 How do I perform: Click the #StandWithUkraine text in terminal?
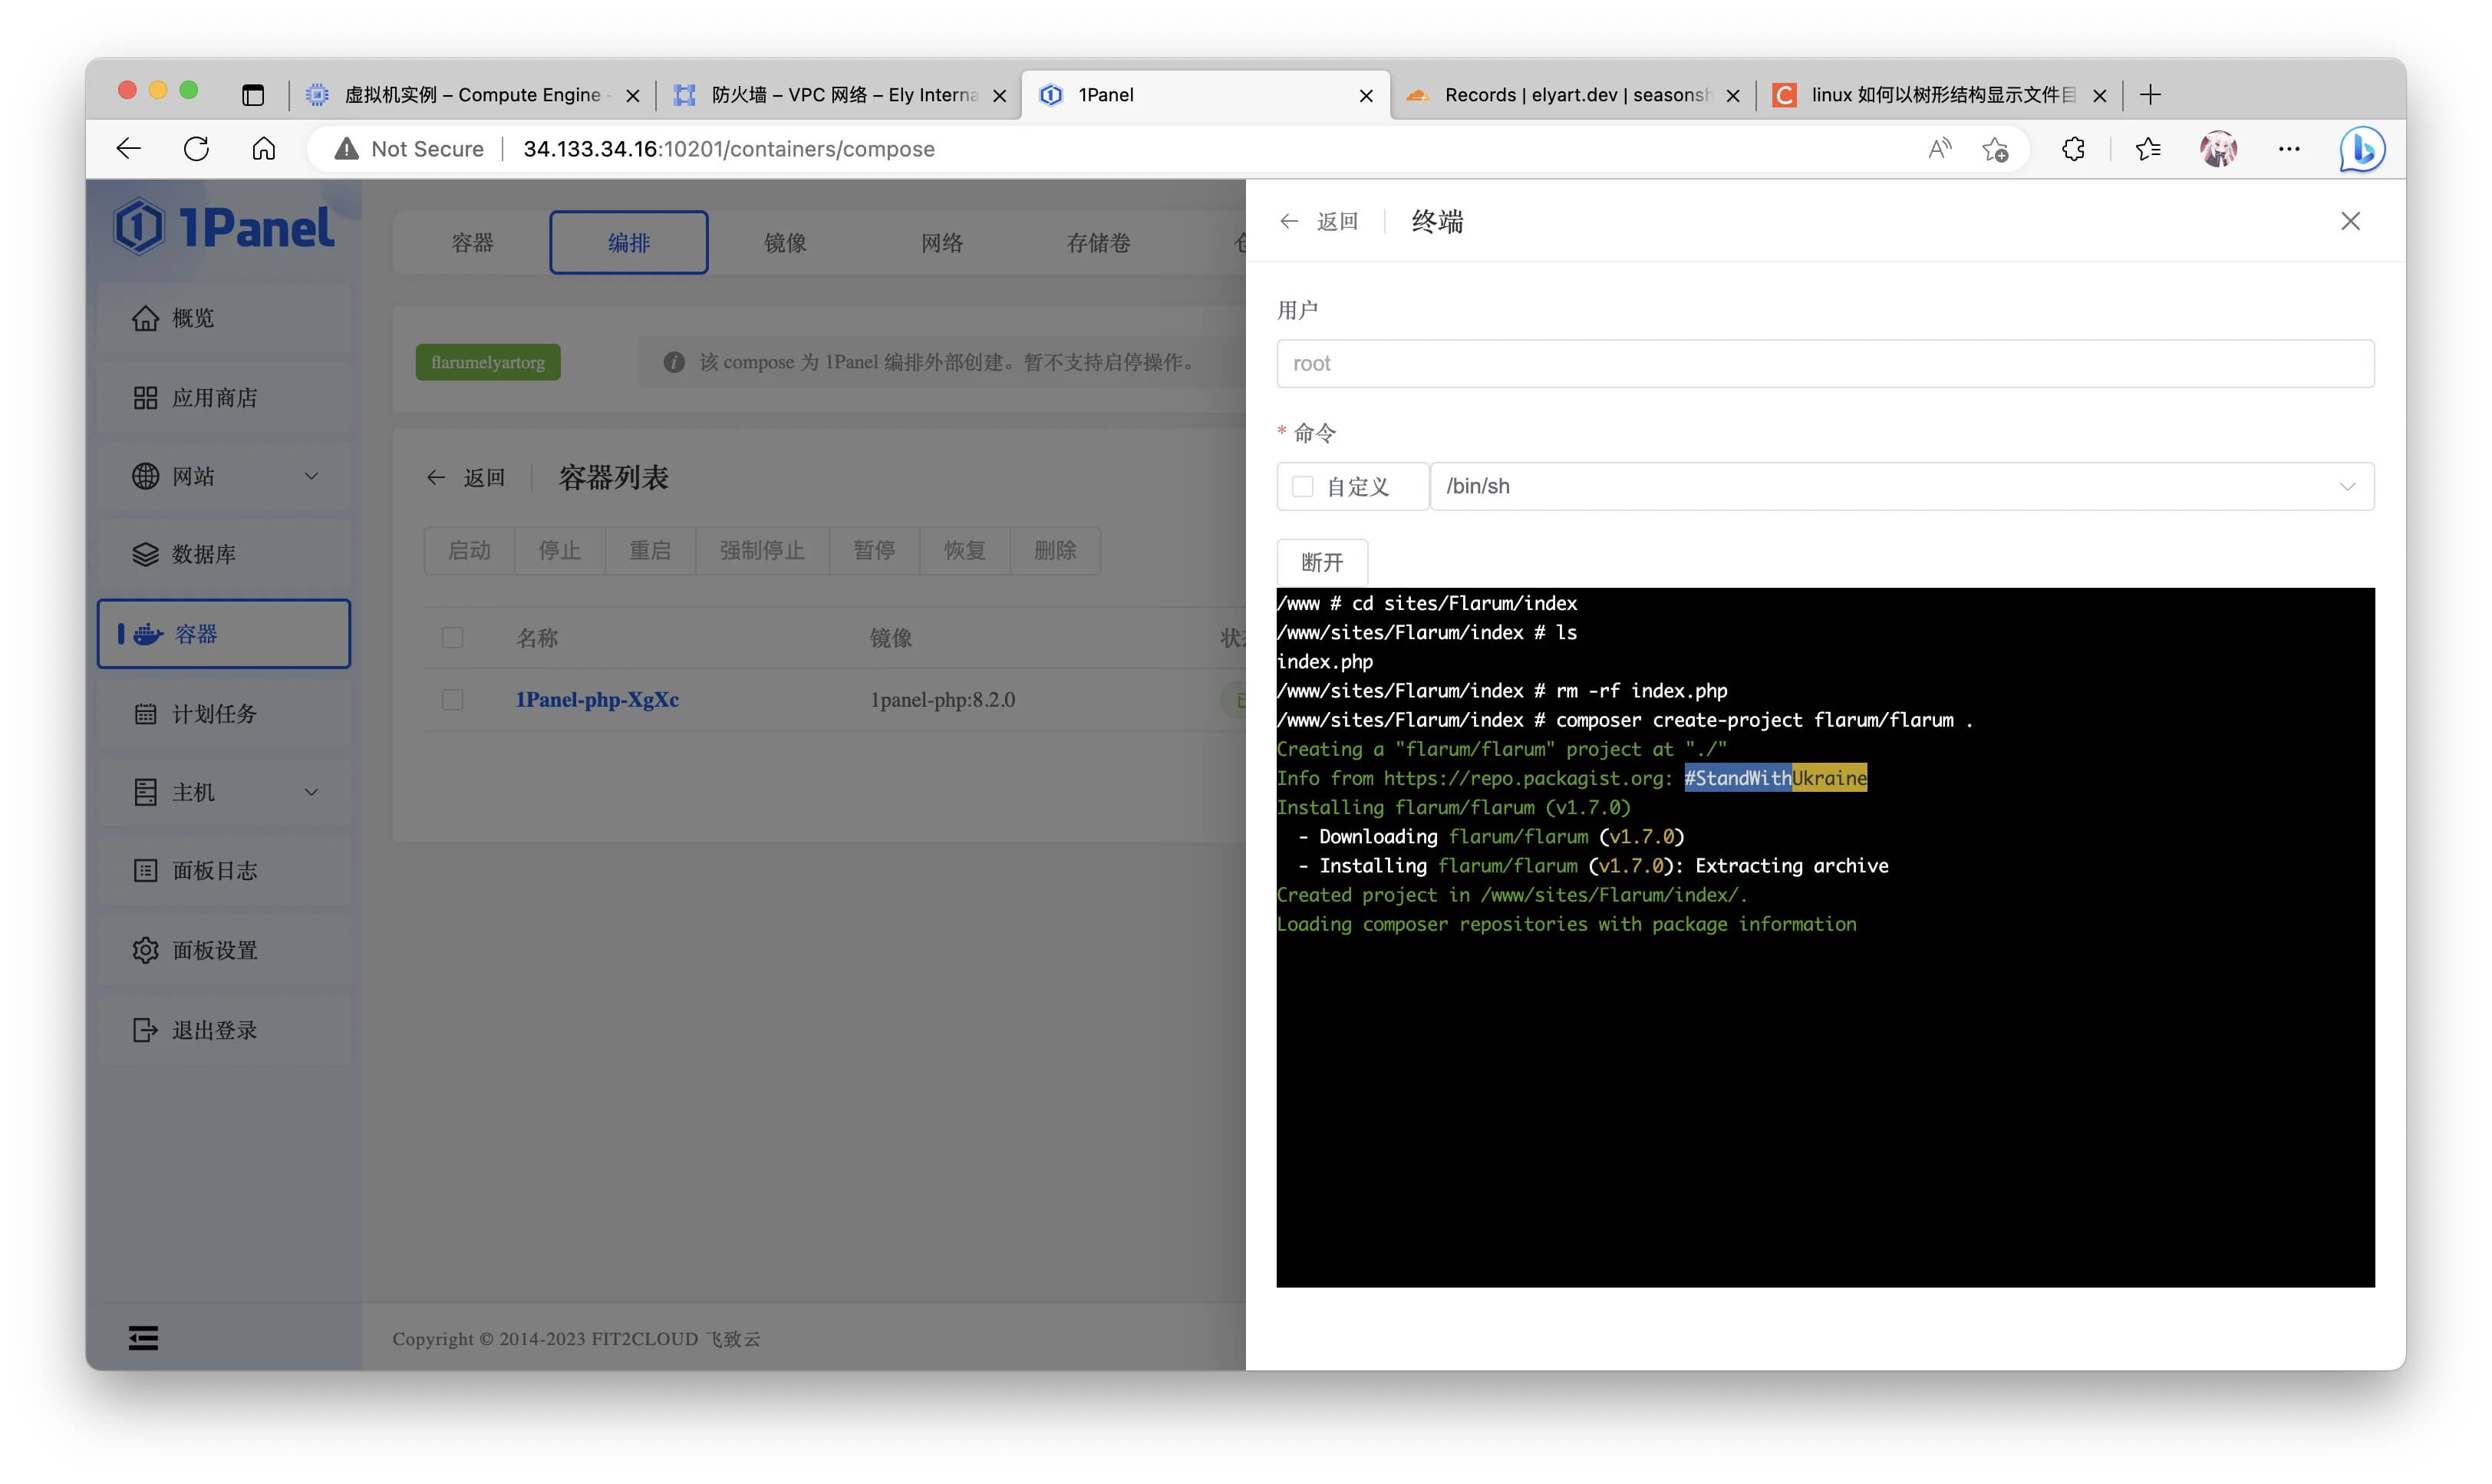click(1775, 778)
